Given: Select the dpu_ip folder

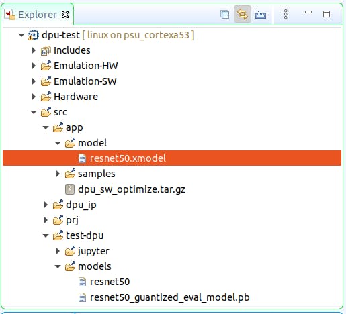Looking at the screenshot, I should click(81, 205).
